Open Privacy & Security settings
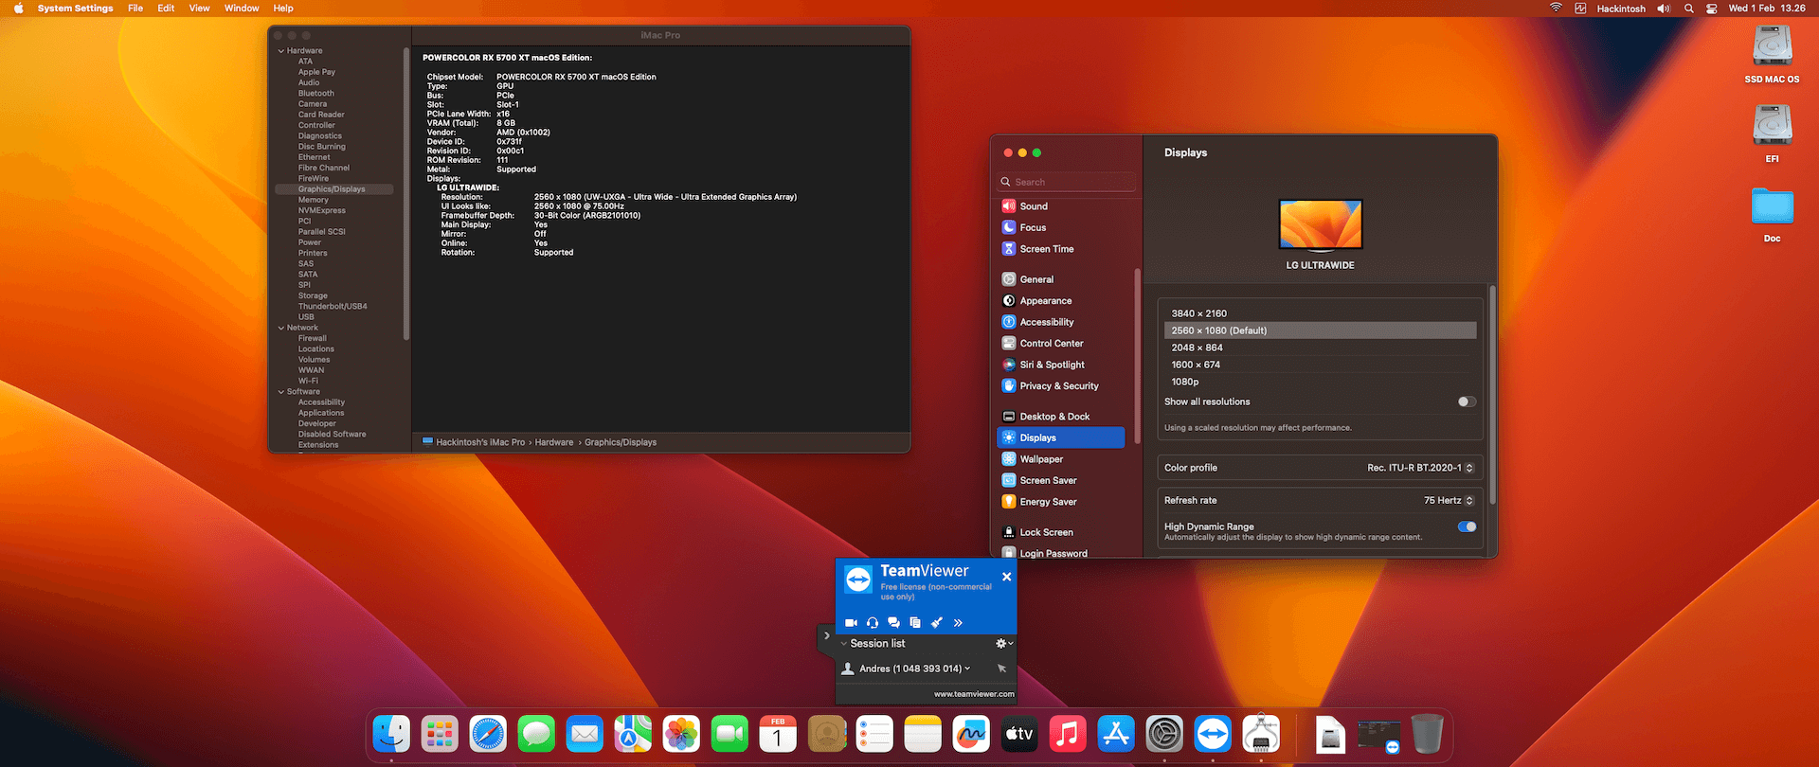1819x767 pixels. [1061, 386]
